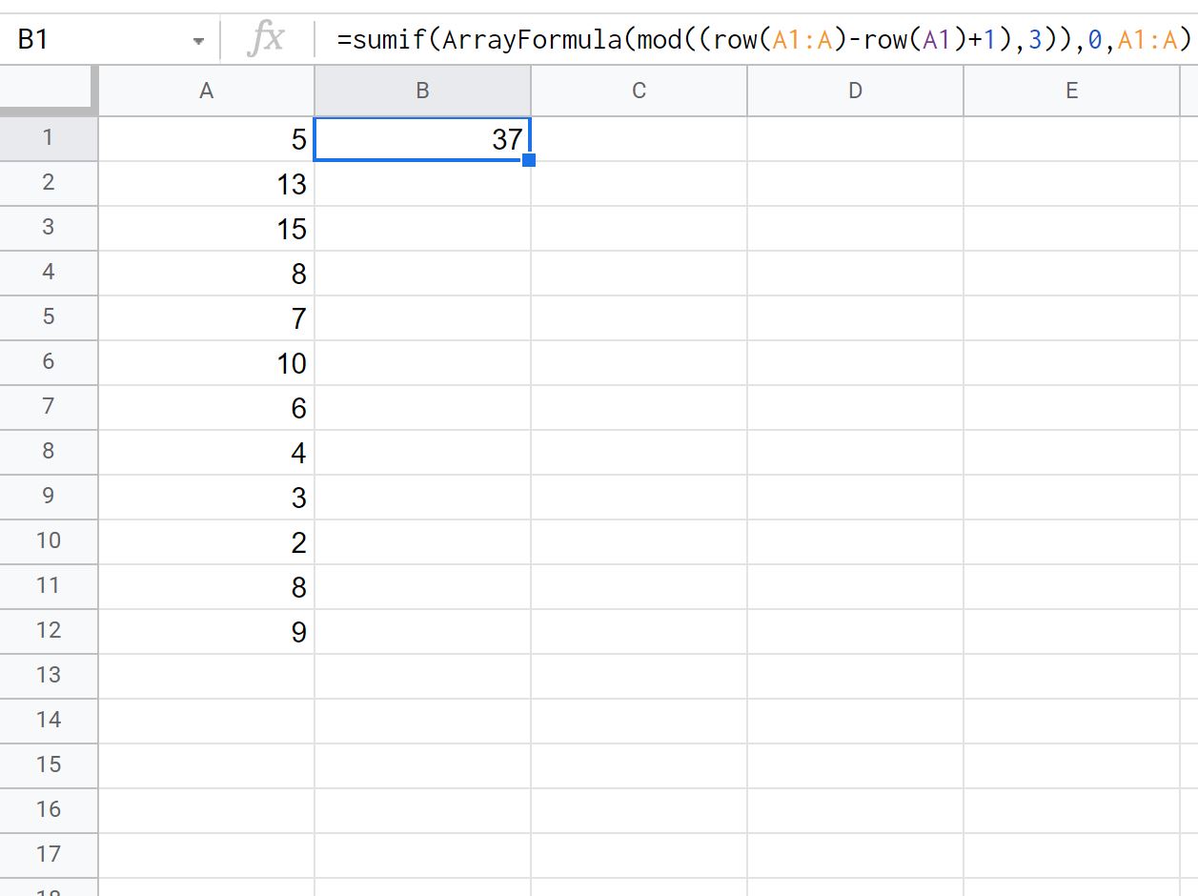Click cell A12 containing 9
The image size is (1198, 896).
[x=207, y=632]
